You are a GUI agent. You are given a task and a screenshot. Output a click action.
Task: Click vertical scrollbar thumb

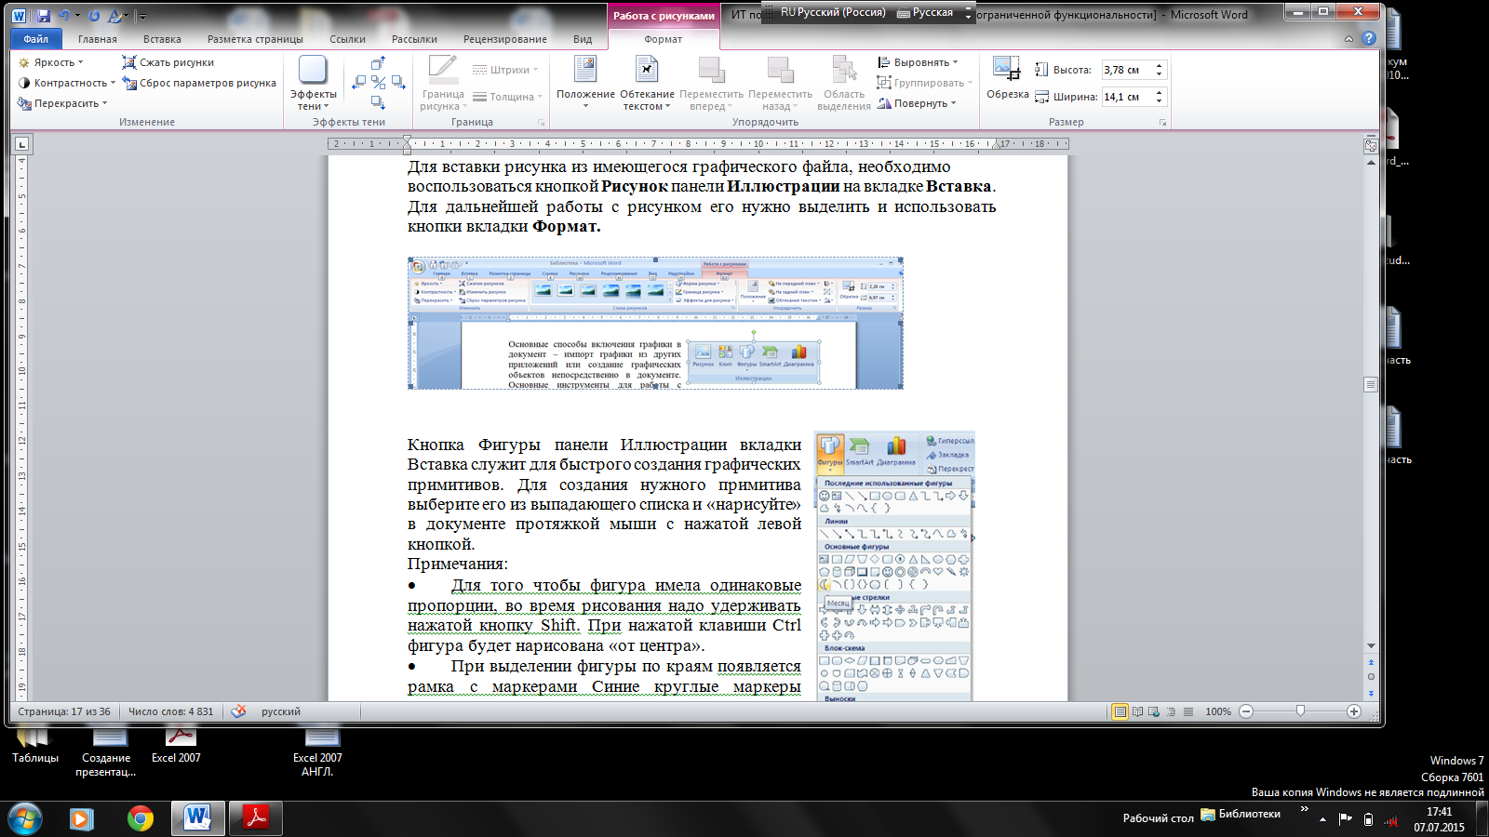(1371, 384)
